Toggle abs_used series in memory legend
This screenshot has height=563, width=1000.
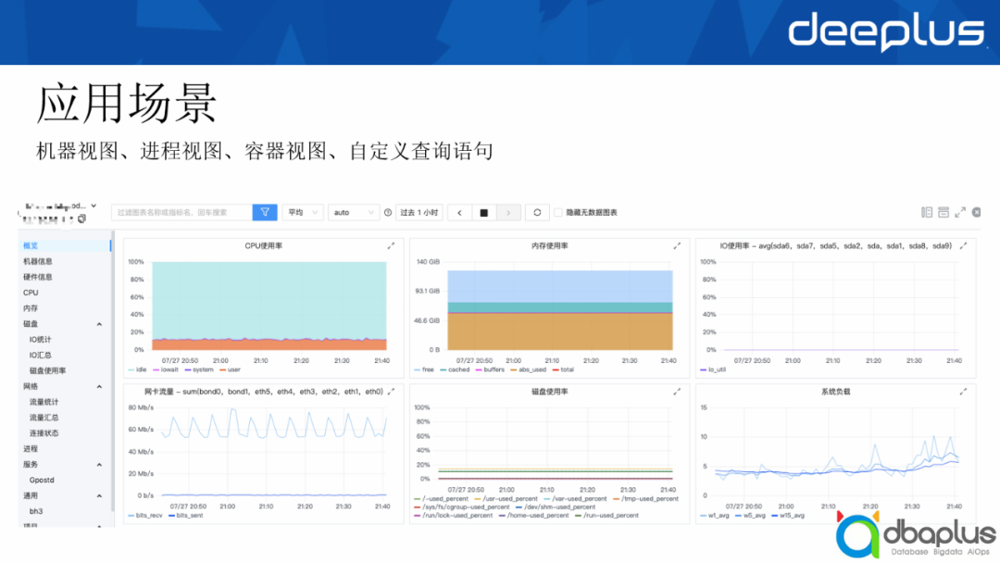coord(528,369)
